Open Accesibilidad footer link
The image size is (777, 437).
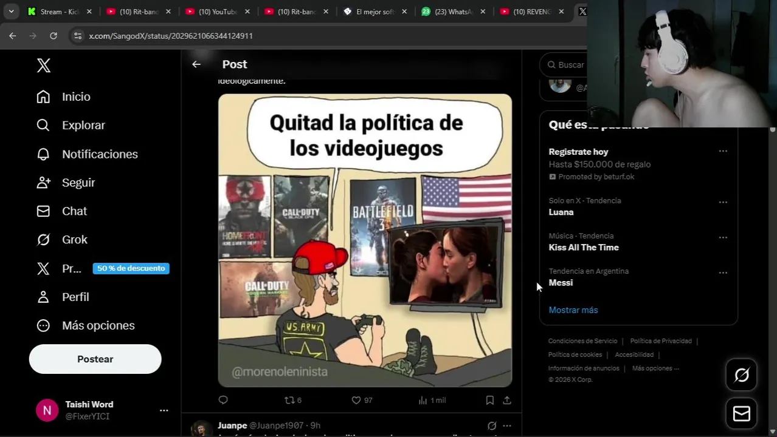634,354
